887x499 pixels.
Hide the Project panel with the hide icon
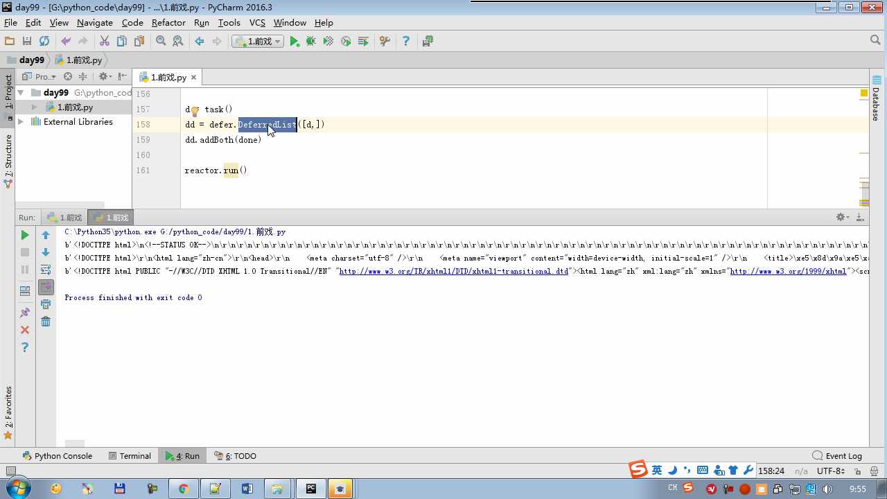[123, 77]
